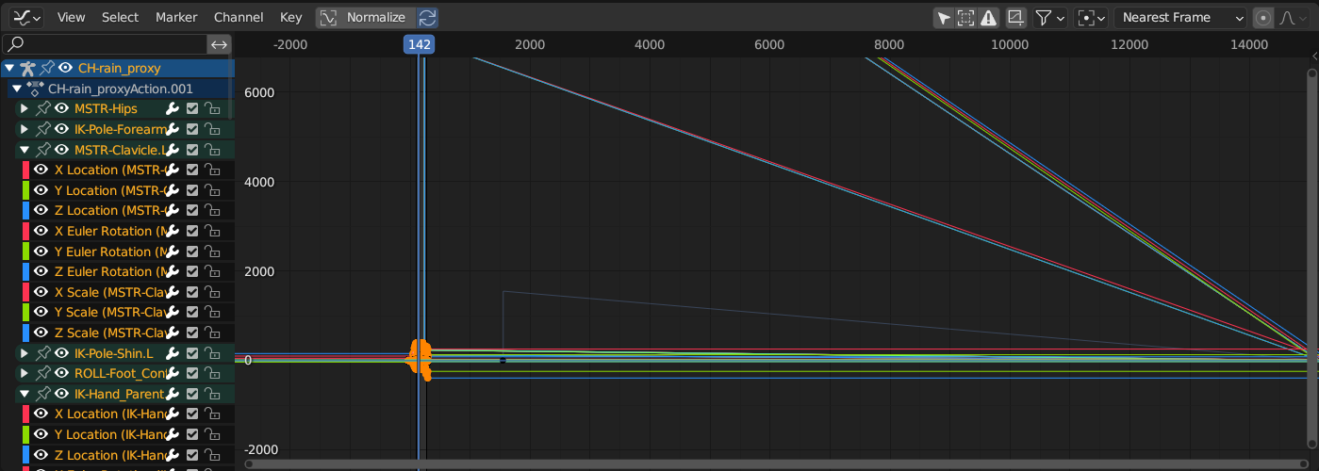Expand the ROLL-Foot_Con group
Screen dimensions: 1319x471
25,373
